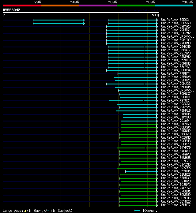Select the UniRef100_C5Z0L0 label
196x213 pixels.
click(176, 60)
